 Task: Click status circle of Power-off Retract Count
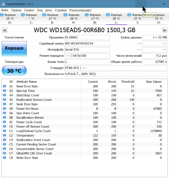click(5, 126)
